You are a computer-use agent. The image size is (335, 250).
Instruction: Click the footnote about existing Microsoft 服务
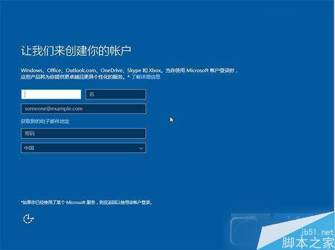point(87,202)
